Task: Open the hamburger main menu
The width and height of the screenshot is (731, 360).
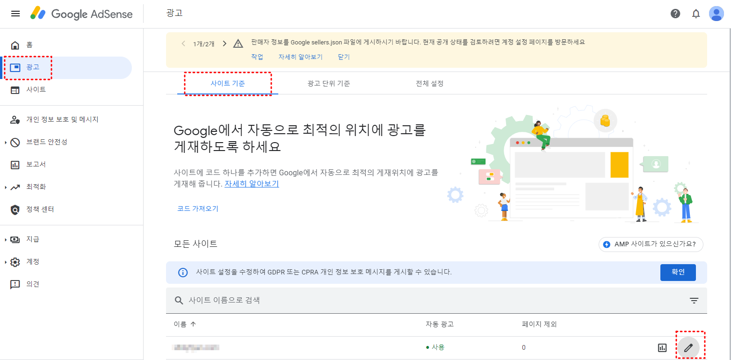Action: [x=15, y=14]
